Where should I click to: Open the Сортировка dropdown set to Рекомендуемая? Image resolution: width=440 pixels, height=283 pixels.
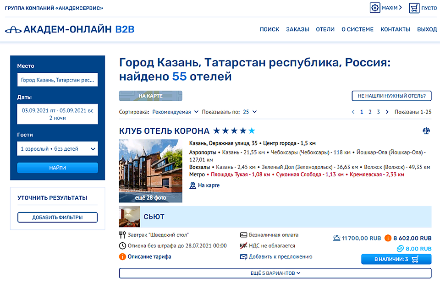176,112
